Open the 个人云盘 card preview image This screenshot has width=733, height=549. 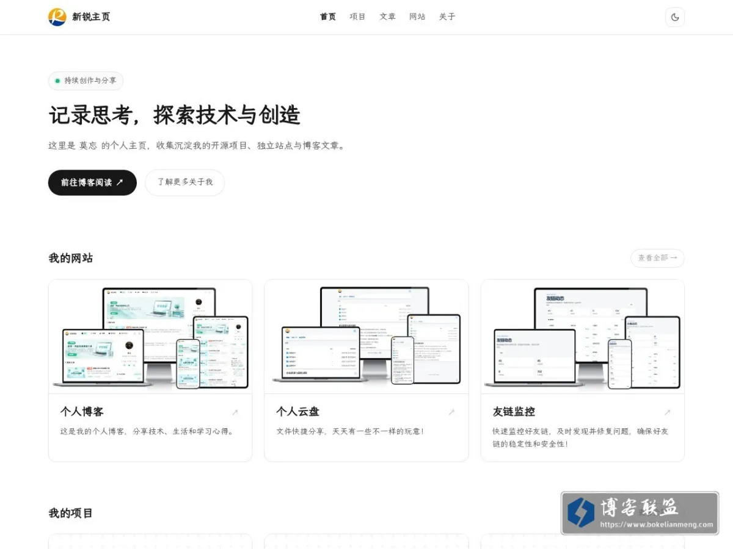366,337
